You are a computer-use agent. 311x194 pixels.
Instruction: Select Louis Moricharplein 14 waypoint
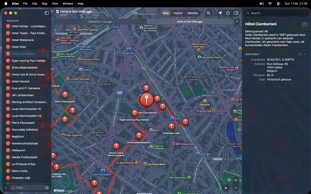(27, 116)
